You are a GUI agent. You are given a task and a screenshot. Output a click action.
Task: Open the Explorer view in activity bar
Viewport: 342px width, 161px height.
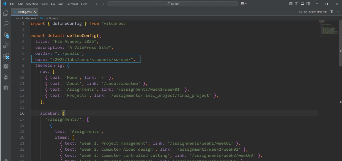[6, 13]
